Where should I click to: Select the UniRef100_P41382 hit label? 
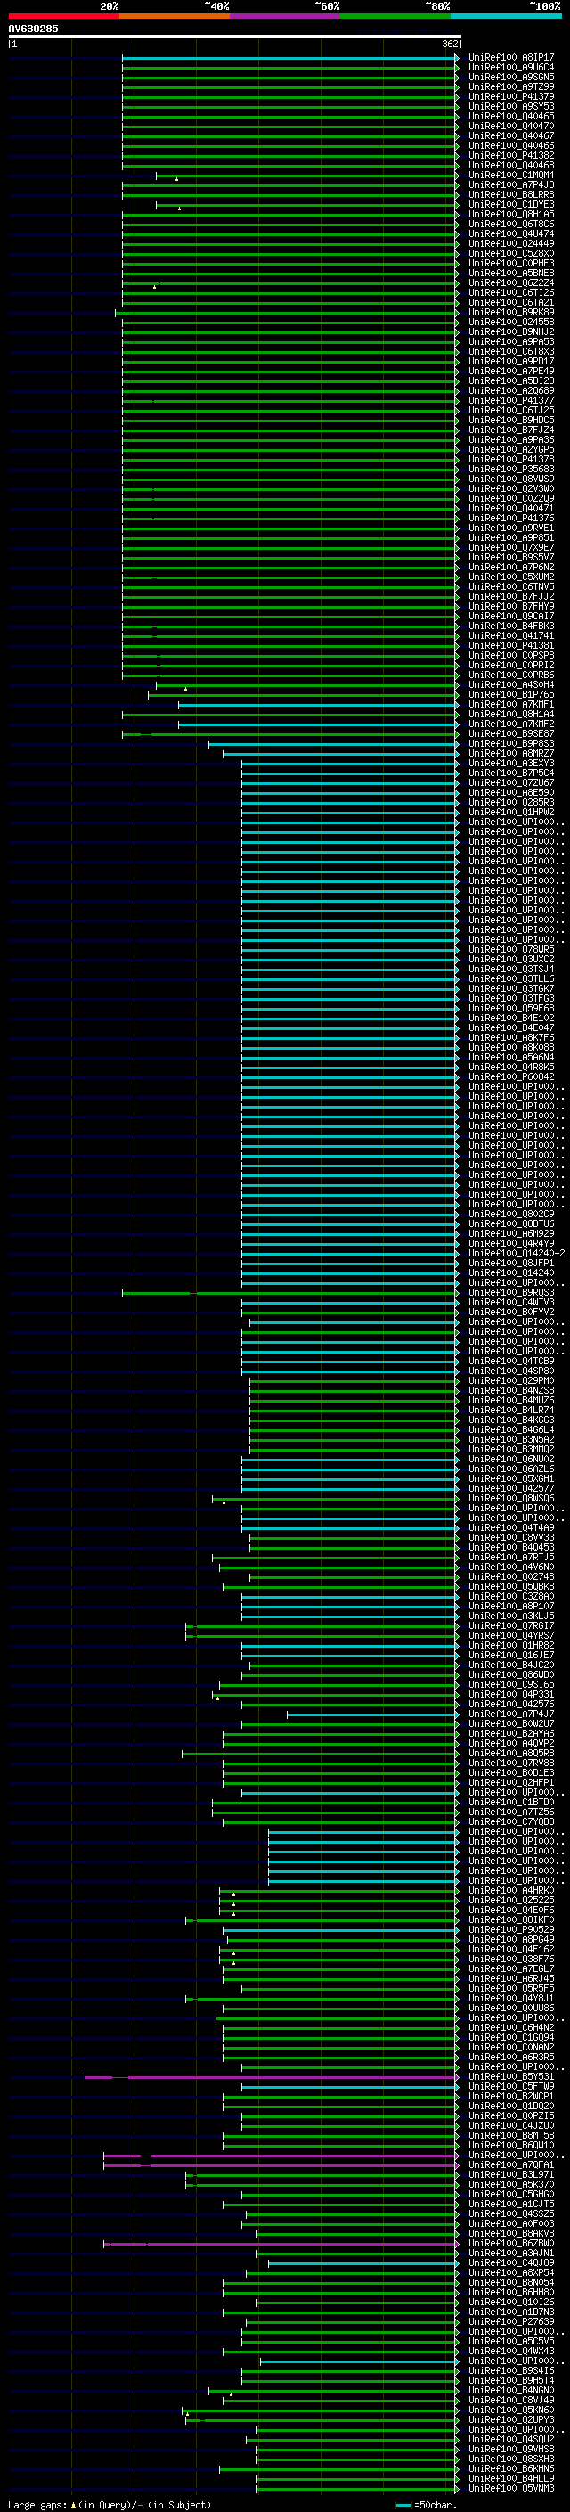(511, 155)
